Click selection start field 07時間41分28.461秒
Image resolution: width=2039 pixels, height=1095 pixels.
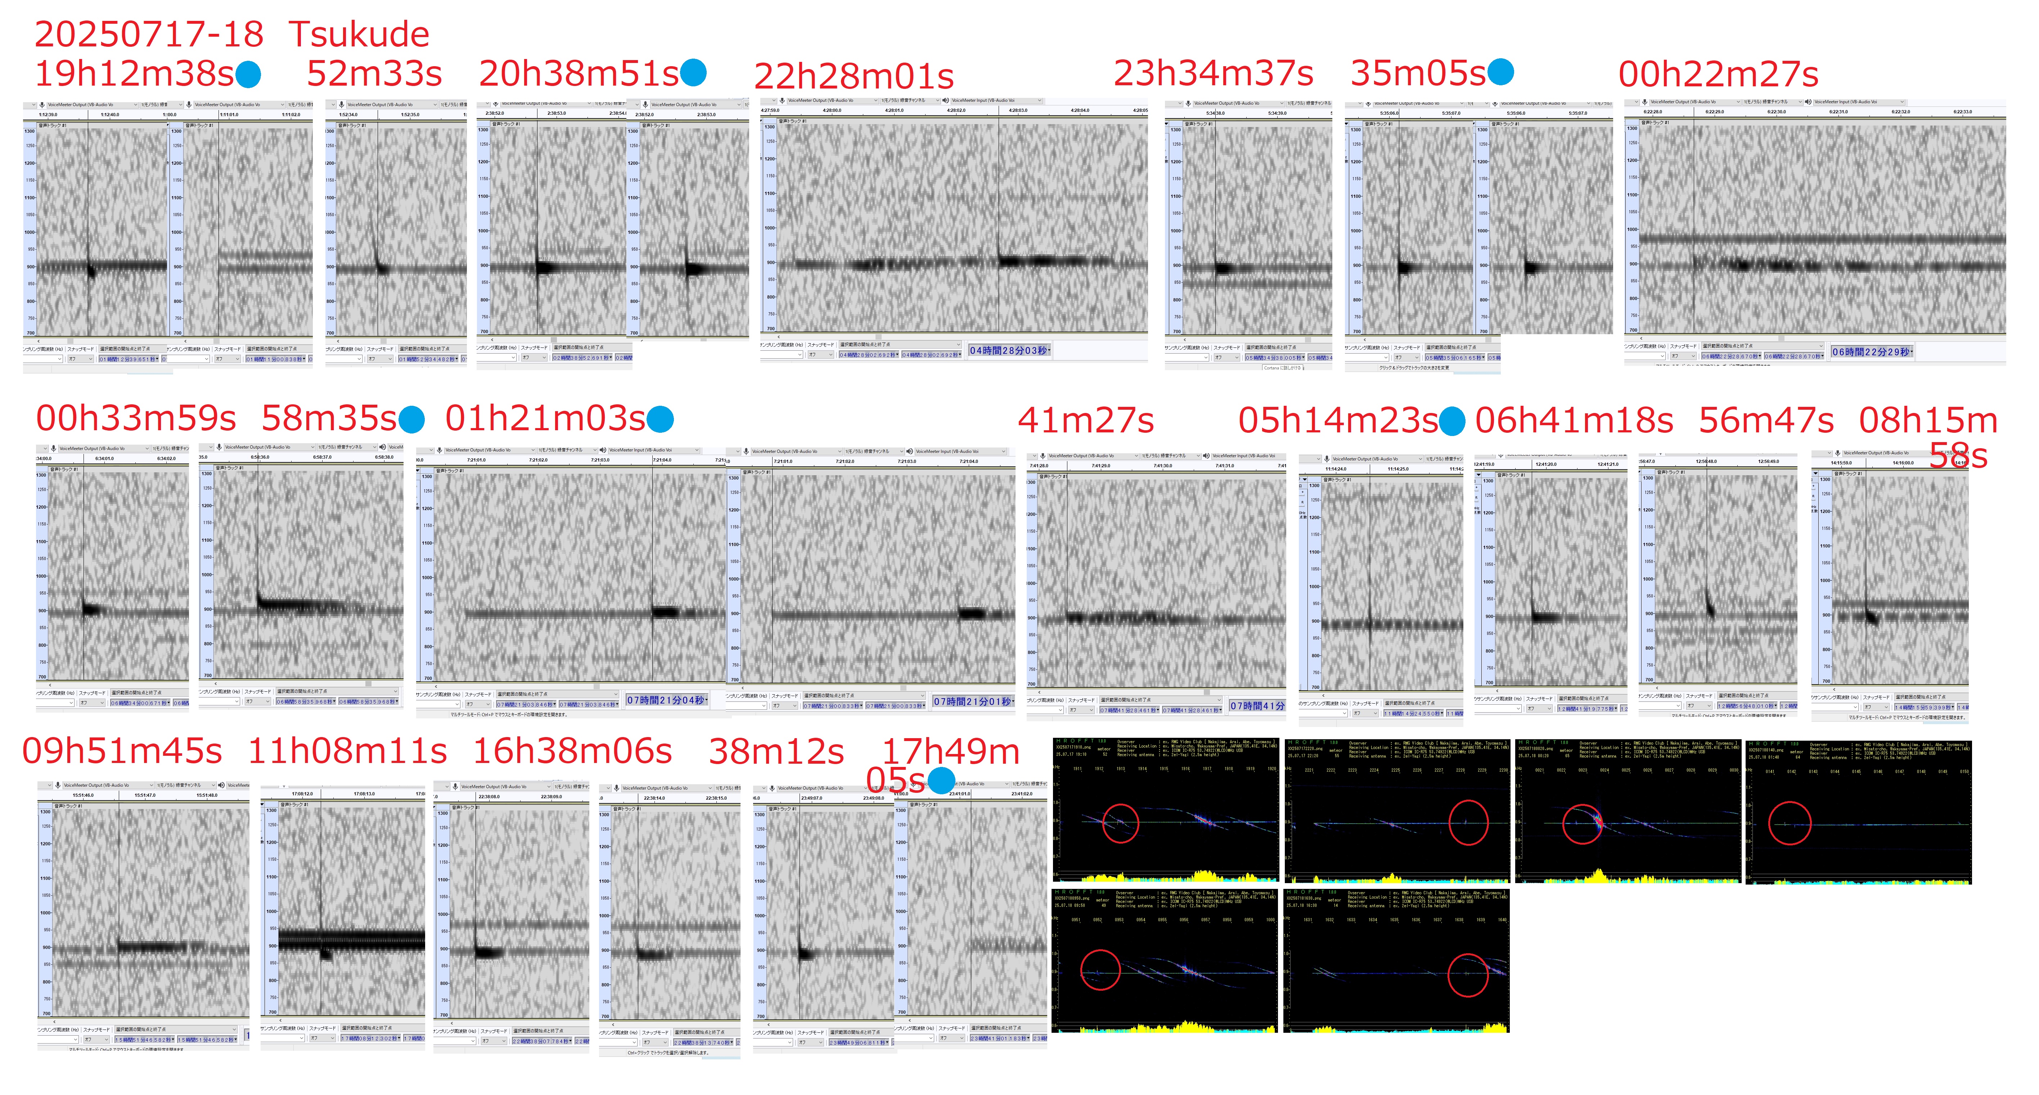point(1129,710)
